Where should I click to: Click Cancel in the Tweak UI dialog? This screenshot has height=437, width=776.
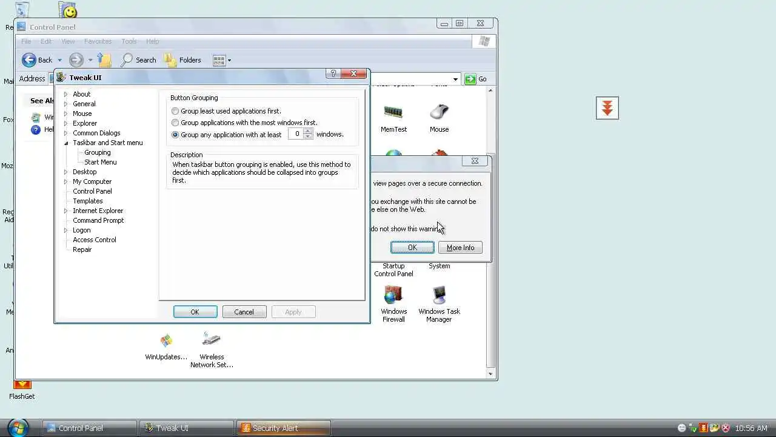click(244, 312)
